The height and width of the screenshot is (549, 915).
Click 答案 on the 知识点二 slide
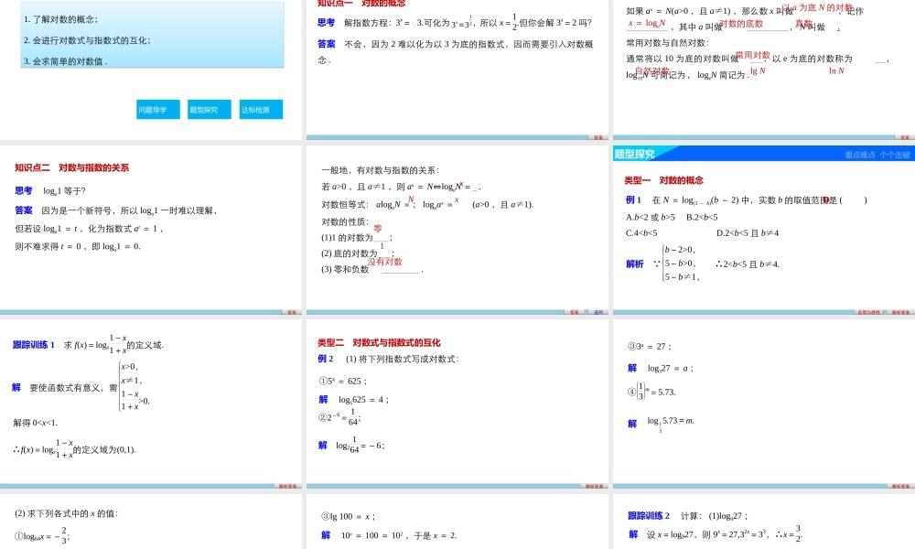pyautogui.click(x=289, y=313)
